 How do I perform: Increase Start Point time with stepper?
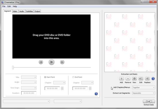tap(62, 87)
